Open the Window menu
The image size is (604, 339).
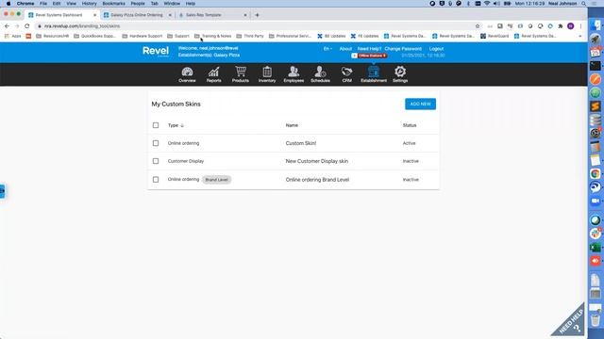coord(172,4)
